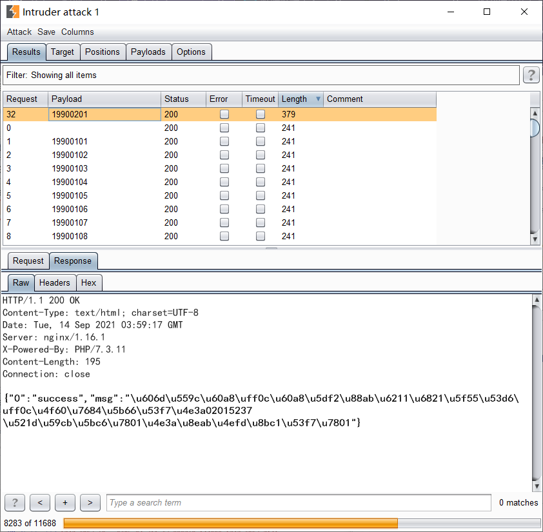
Task: Toggle Timeout checkbox for request 32
Action: pos(261,114)
